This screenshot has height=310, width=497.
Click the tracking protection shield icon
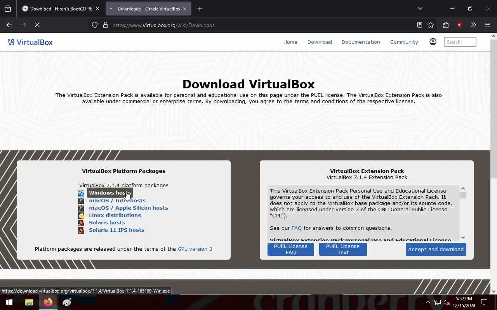(x=95, y=25)
